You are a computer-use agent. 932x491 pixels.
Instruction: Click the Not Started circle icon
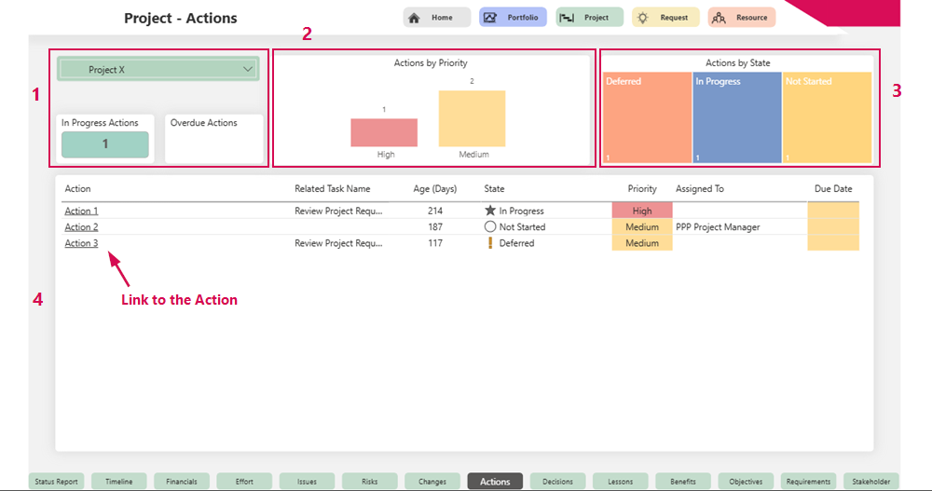(x=490, y=227)
